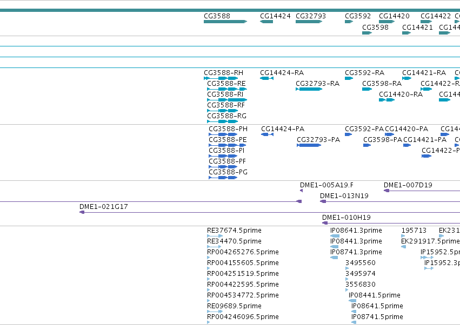Image resolution: width=460 pixels, height=325 pixels.
Task: Select the DME1-007D19 clone label
Action: 408,185
